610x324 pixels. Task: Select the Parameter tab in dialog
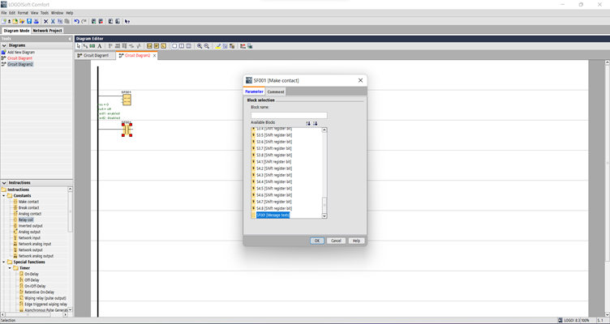pos(254,92)
